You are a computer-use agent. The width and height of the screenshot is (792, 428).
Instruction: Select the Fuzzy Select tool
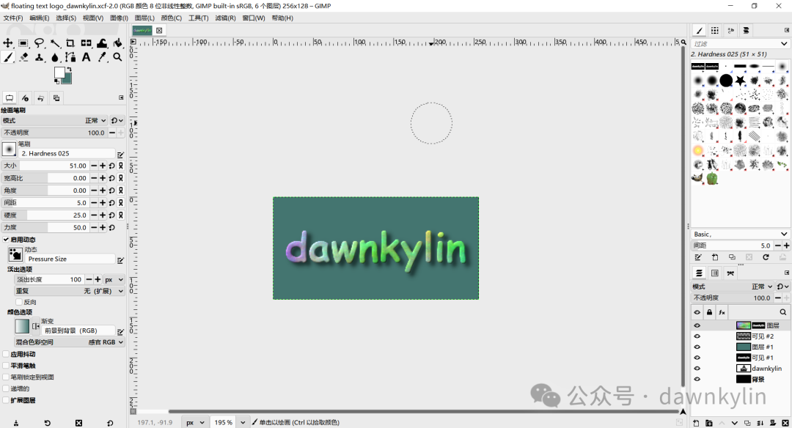click(x=55, y=43)
